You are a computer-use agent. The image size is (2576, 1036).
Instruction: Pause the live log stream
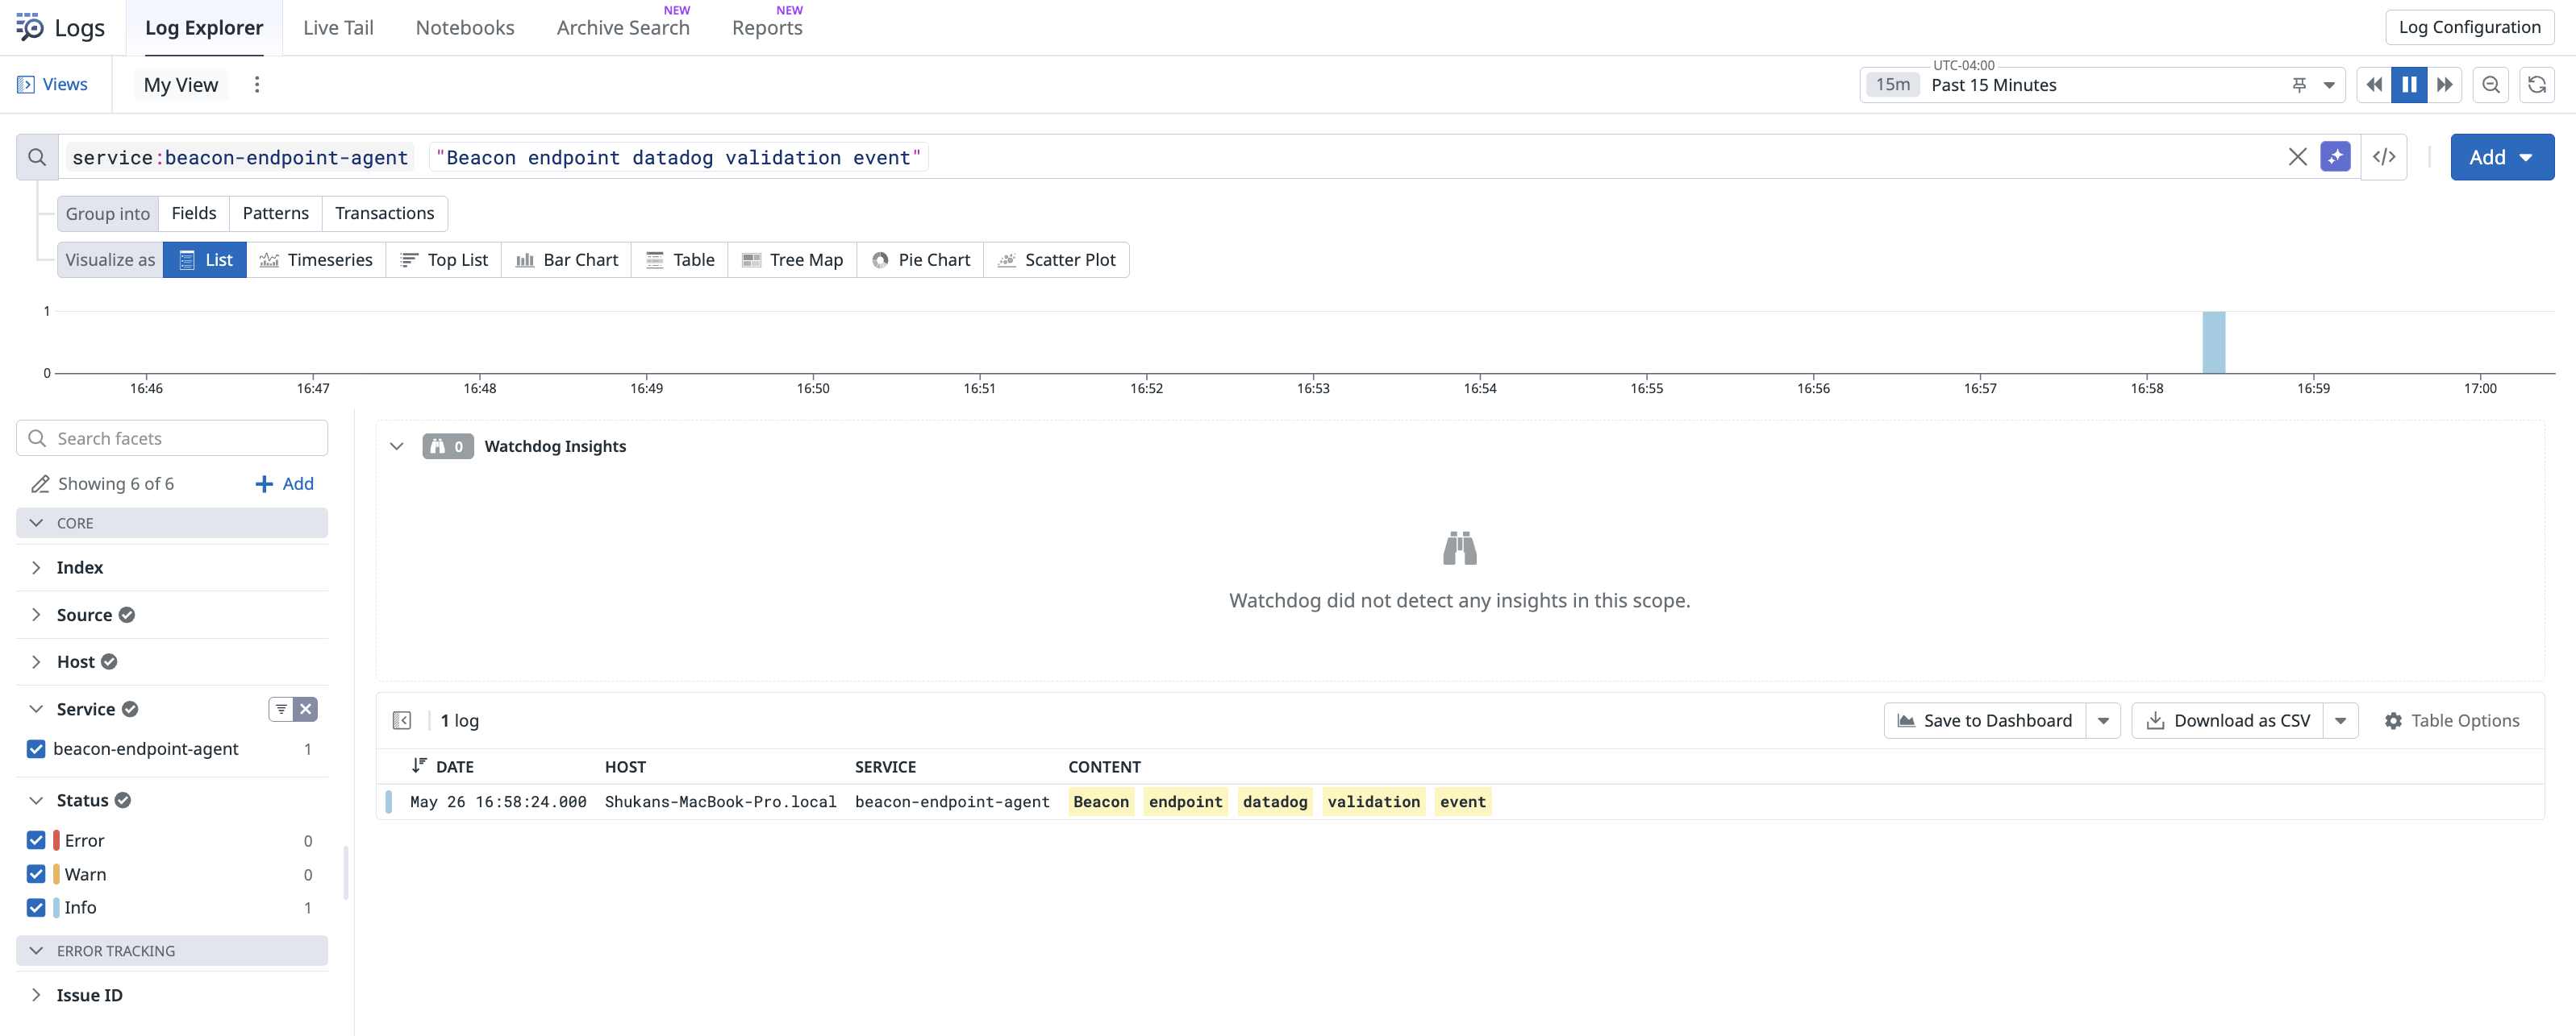2409,85
